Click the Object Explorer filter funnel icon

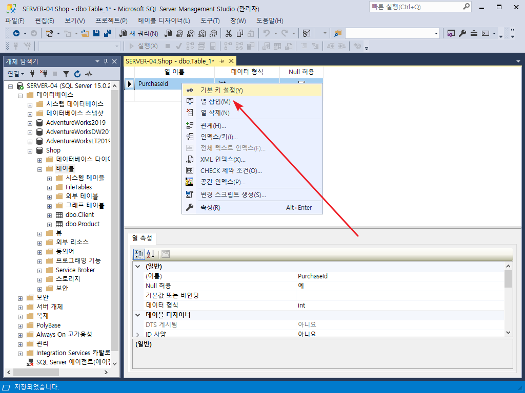pyautogui.click(x=66, y=74)
